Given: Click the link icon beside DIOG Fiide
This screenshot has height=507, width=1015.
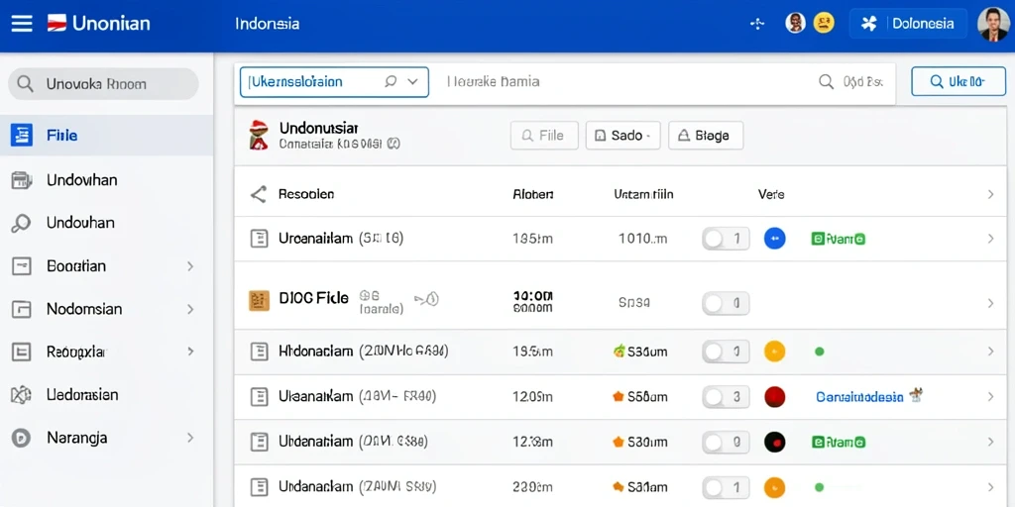Looking at the screenshot, I should (x=426, y=299).
